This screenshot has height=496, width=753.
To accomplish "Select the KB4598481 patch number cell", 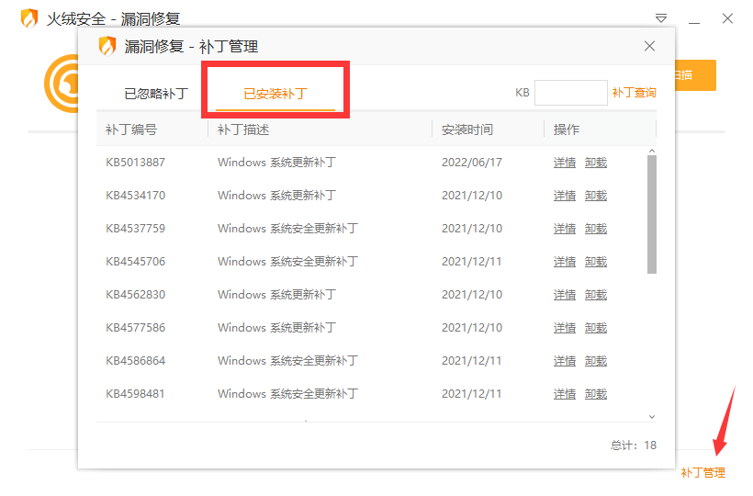I will click(x=135, y=394).
